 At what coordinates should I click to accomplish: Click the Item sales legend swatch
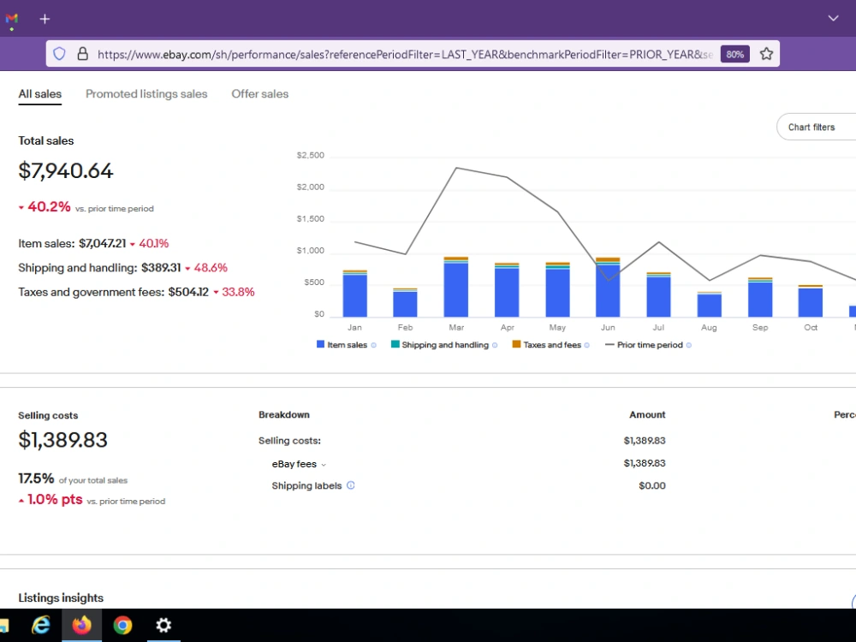pyautogui.click(x=320, y=344)
